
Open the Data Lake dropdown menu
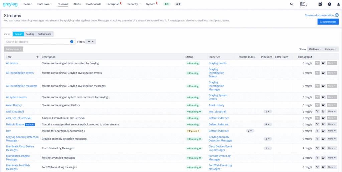[45, 4]
